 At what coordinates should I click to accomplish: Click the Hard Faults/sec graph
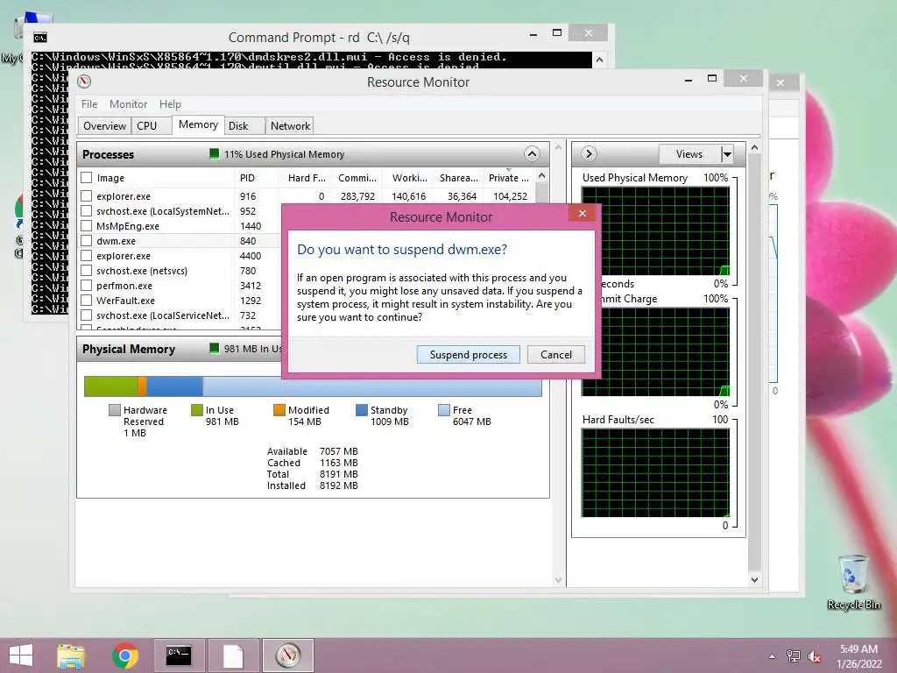tap(655, 472)
